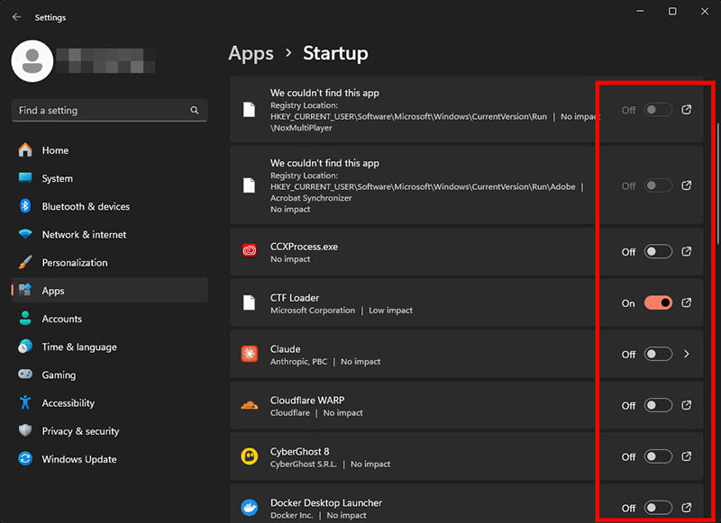721x523 pixels.
Task: Click the Windows Update sync icon
Action: coord(25,458)
